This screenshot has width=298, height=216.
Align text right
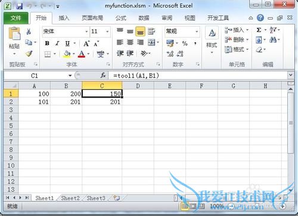pyautogui.click(x=140, y=42)
